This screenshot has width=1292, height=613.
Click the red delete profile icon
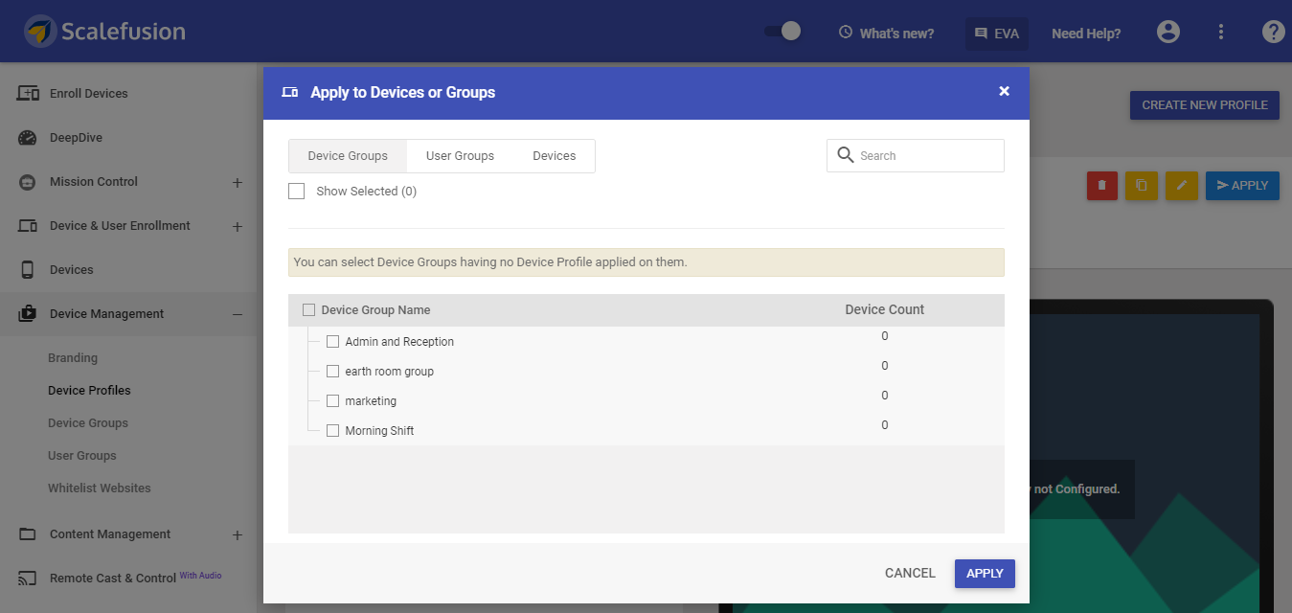(x=1101, y=186)
